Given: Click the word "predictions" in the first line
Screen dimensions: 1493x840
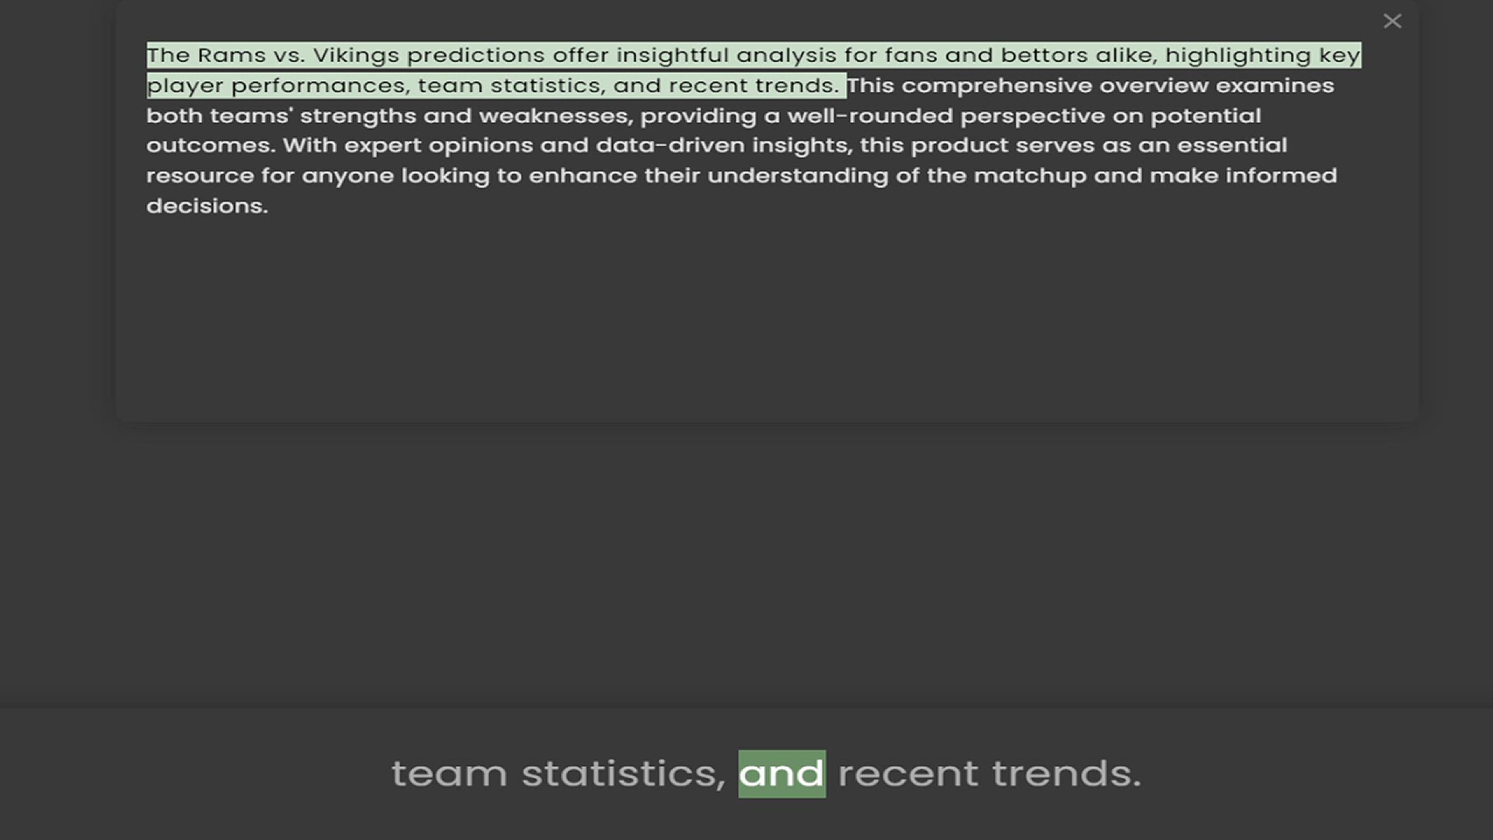Looking at the screenshot, I should 476,56.
